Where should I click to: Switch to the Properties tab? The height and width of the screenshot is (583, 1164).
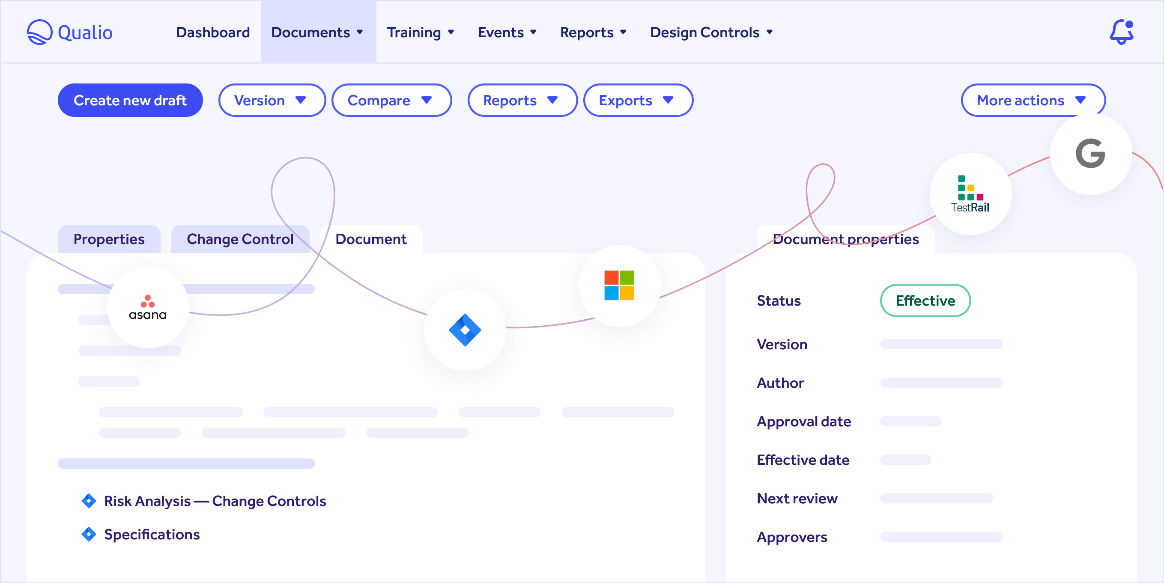pos(109,239)
